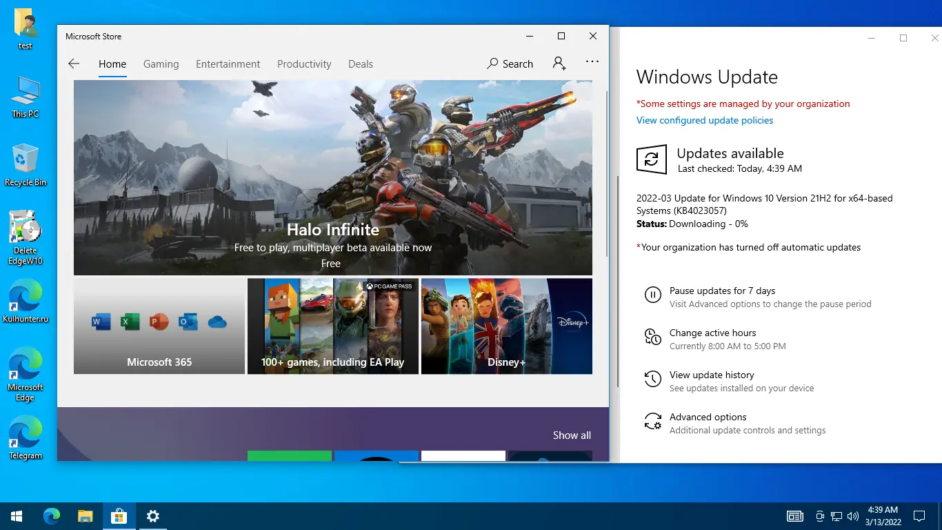The width and height of the screenshot is (942, 530).
Task: Open File Explorer from the taskbar
Action: point(85,516)
